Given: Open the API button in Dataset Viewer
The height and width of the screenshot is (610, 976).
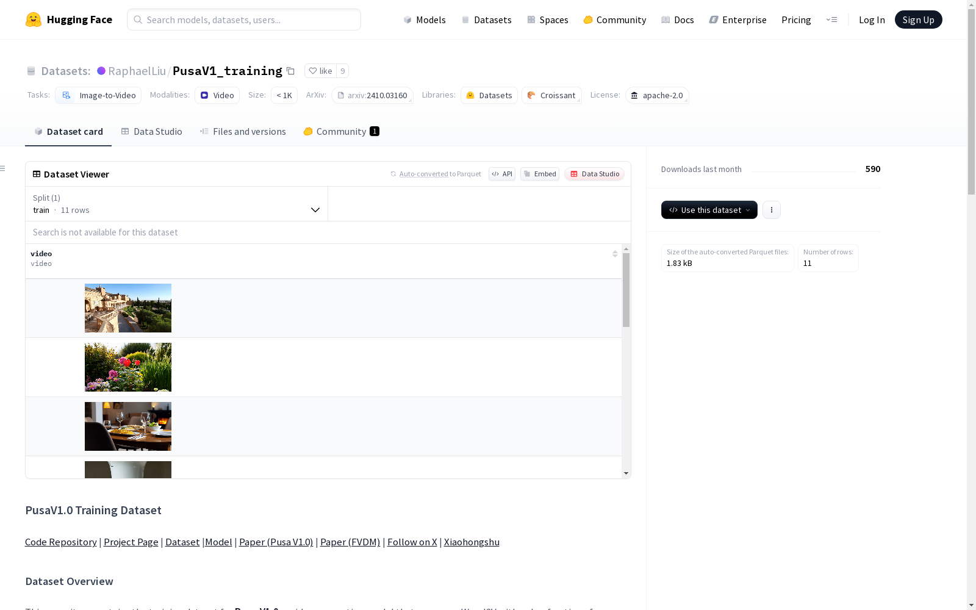Looking at the screenshot, I should (x=502, y=174).
